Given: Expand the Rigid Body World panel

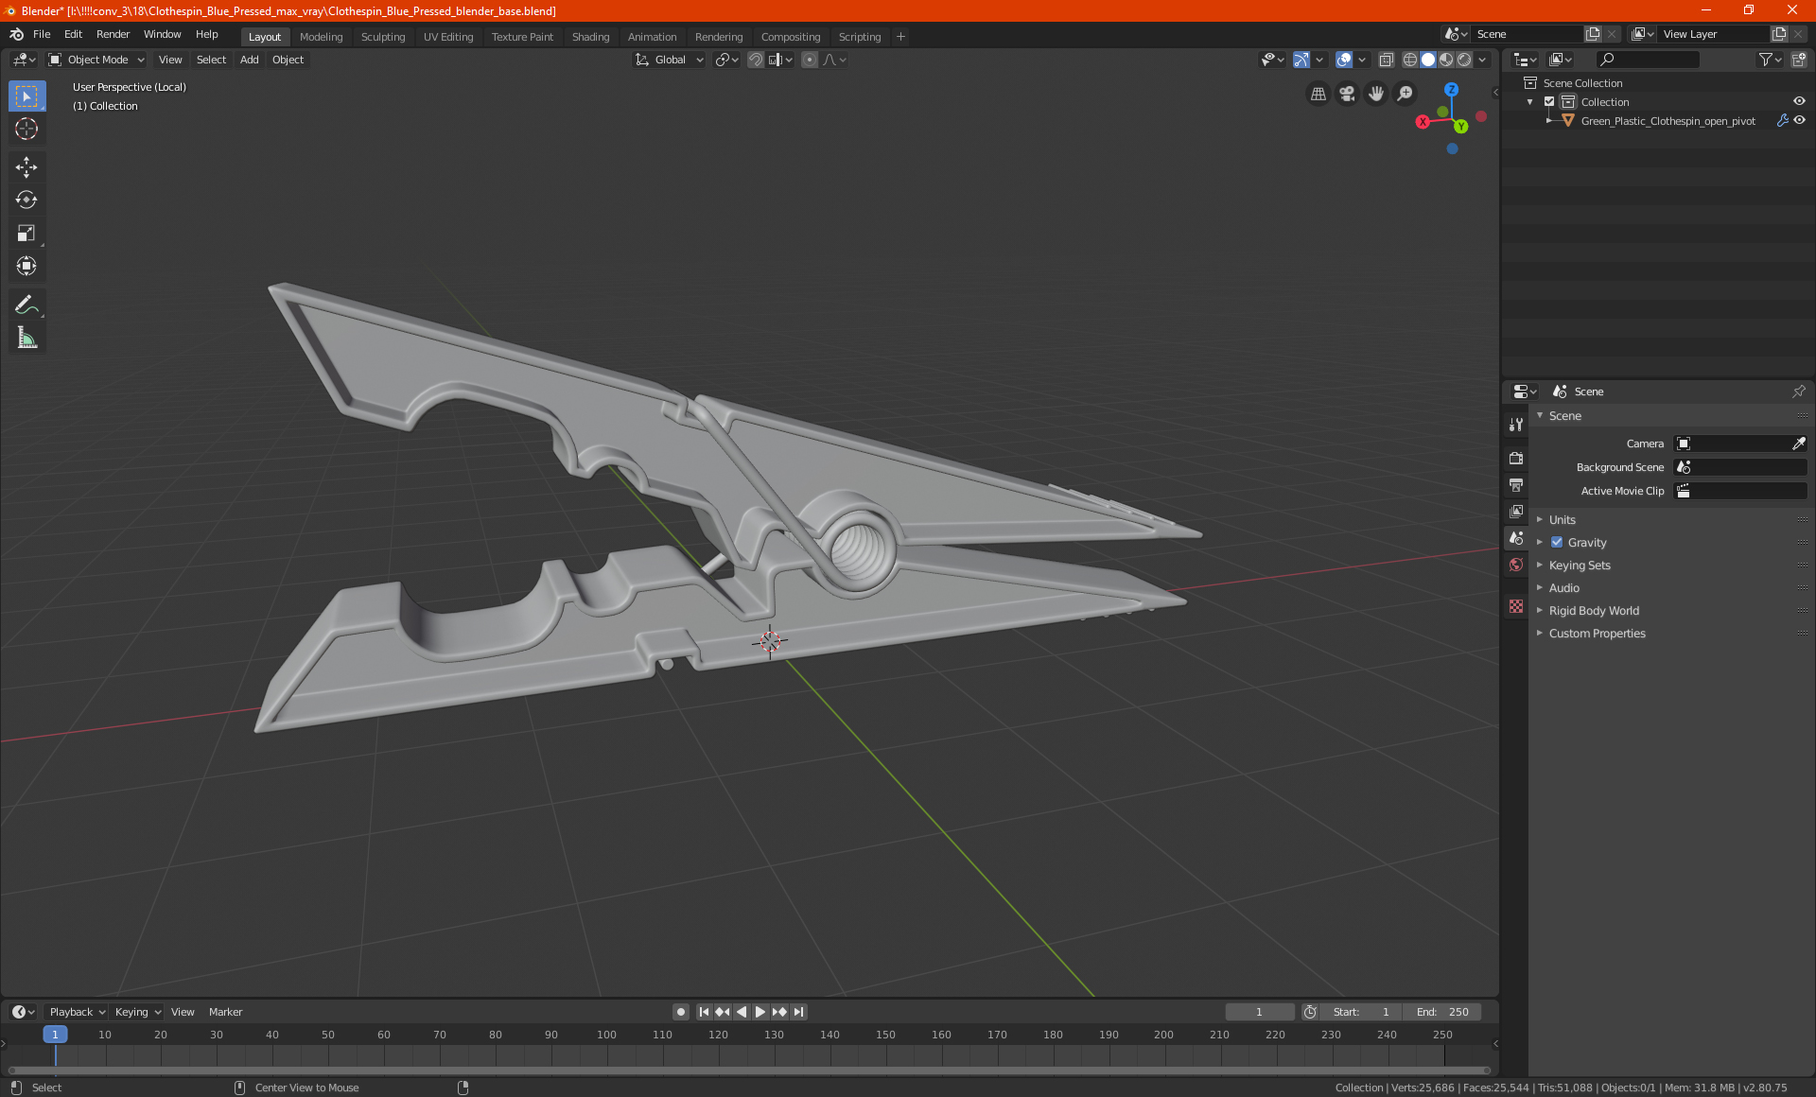Looking at the screenshot, I should point(1594,611).
